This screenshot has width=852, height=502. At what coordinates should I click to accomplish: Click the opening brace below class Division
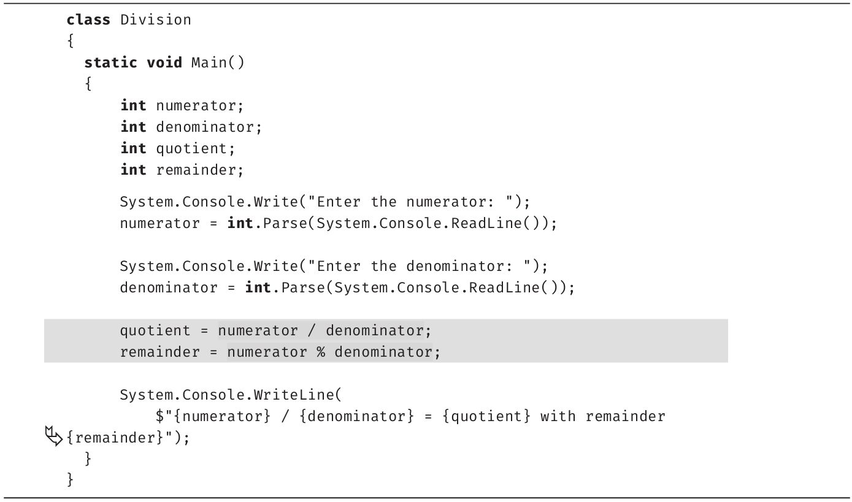pos(71,41)
